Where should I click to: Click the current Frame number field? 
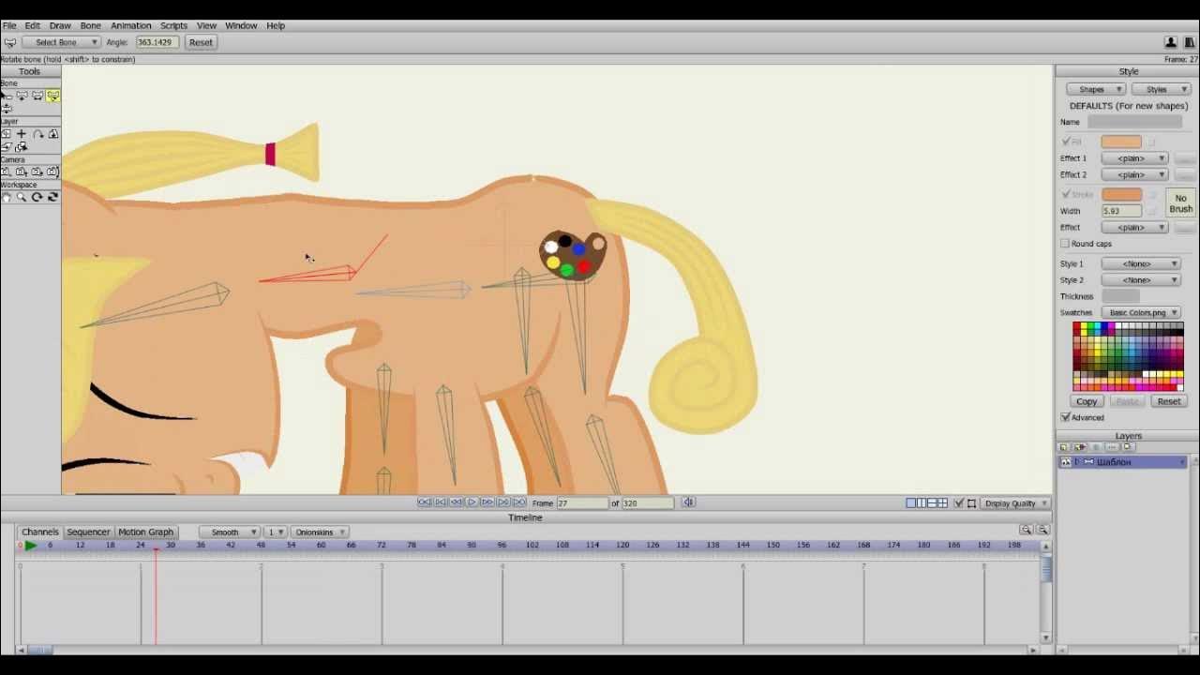[582, 503]
